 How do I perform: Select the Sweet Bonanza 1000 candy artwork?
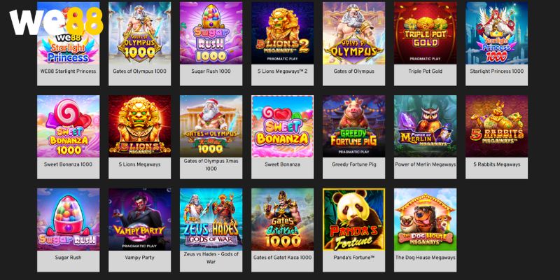pos(68,126)
